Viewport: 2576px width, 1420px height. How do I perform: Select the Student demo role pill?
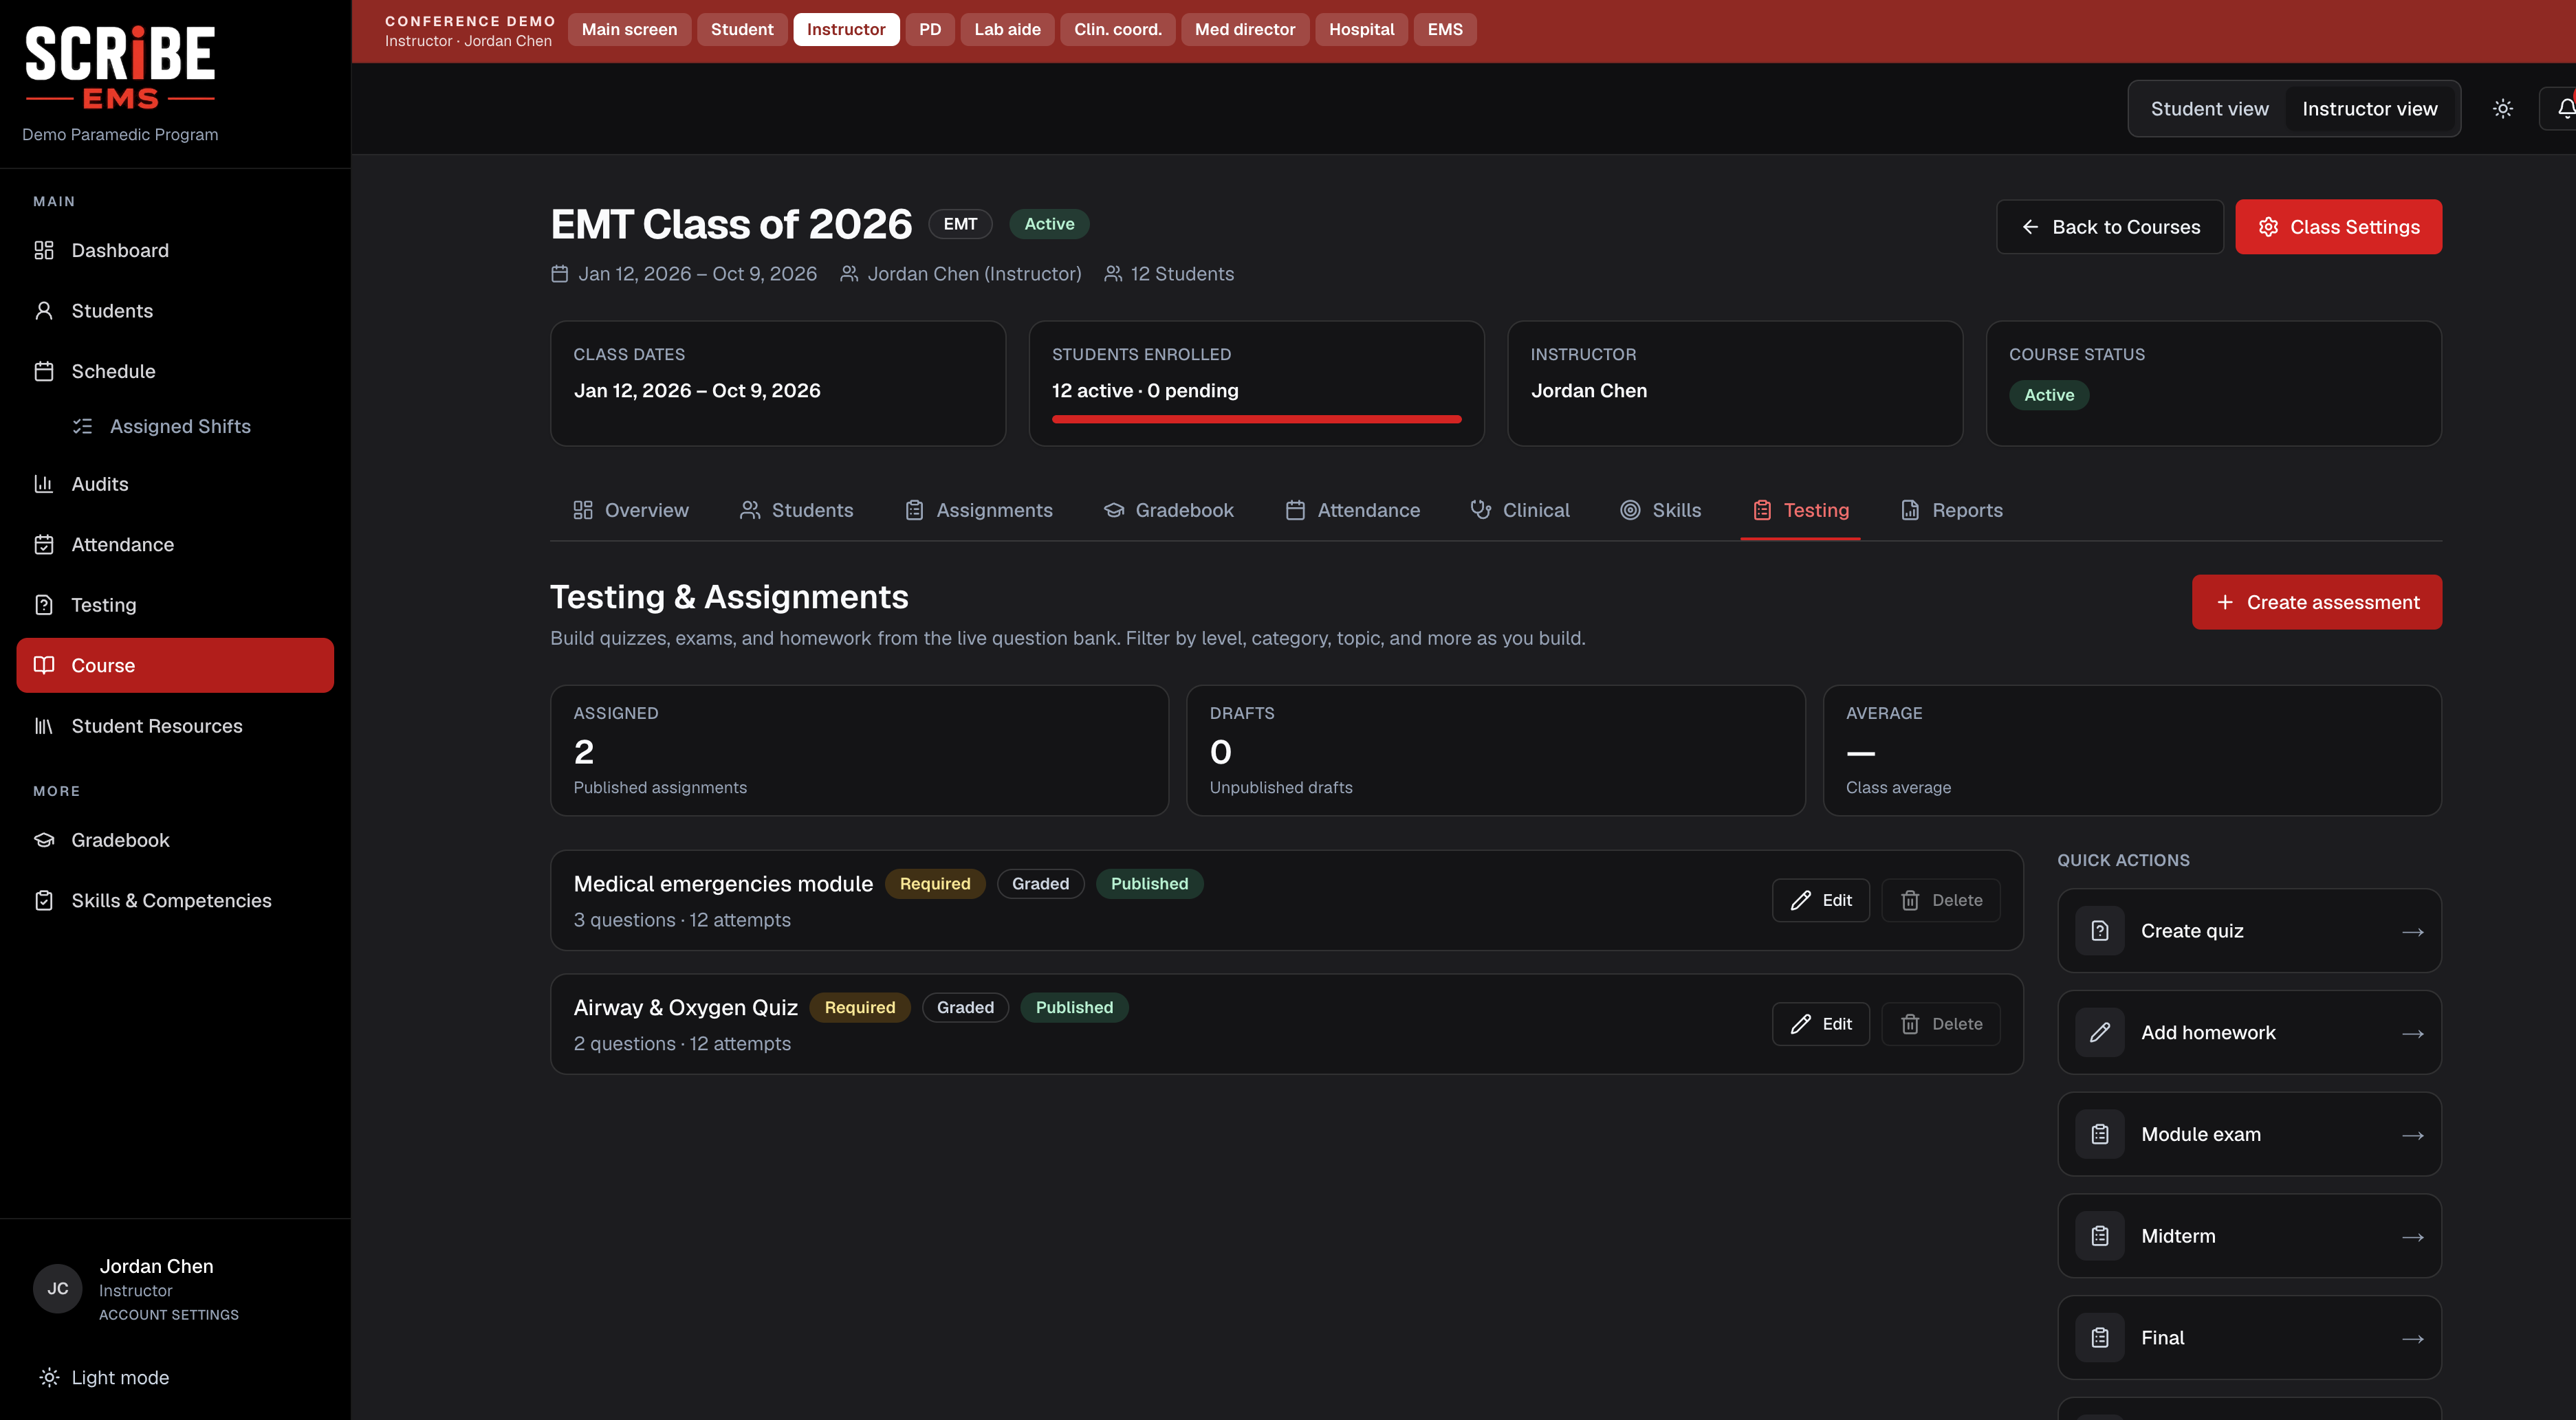coord(741,29)
